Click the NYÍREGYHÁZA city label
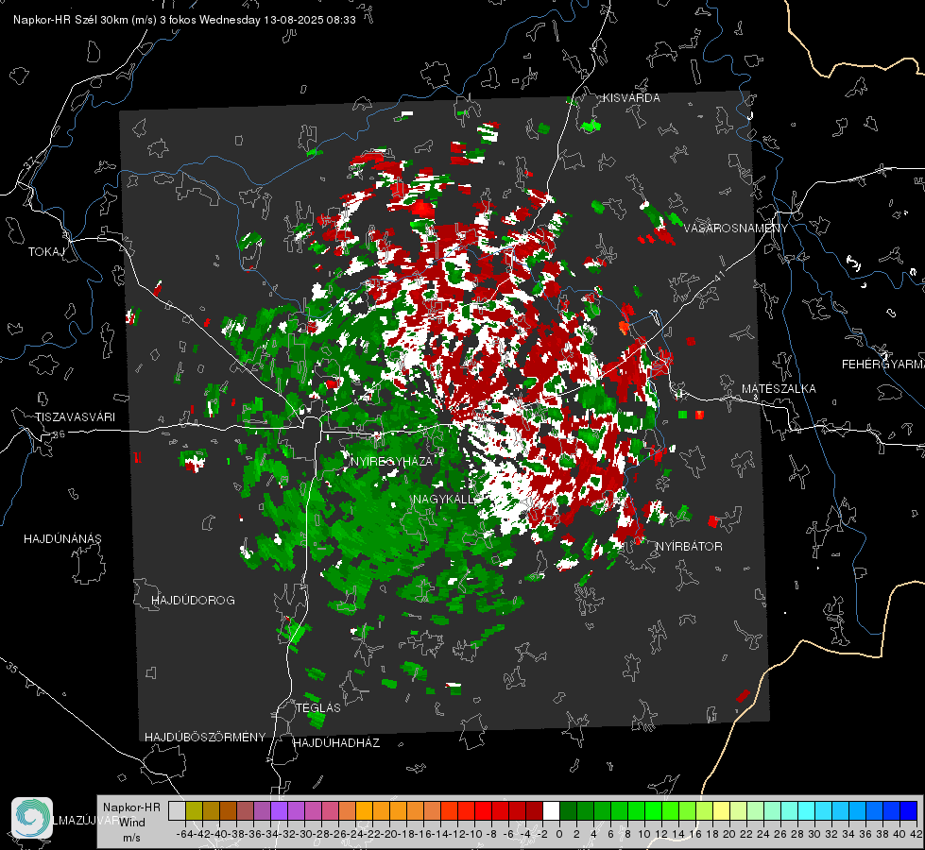This screenshot has width=925, height=850. tap(391, 461)
